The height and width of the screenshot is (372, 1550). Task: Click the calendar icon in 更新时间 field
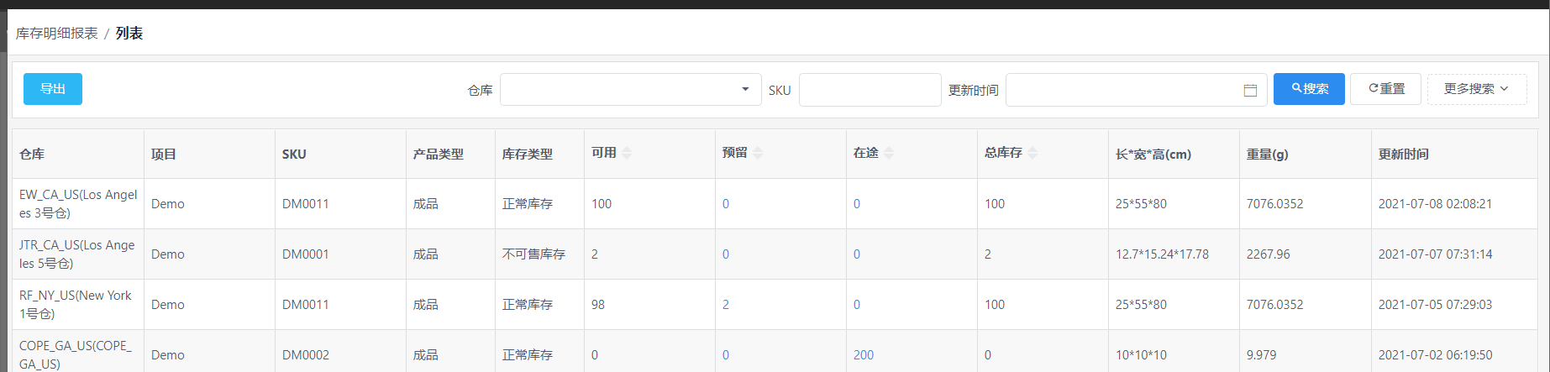pyautogui.click(x=1250, y=90)
